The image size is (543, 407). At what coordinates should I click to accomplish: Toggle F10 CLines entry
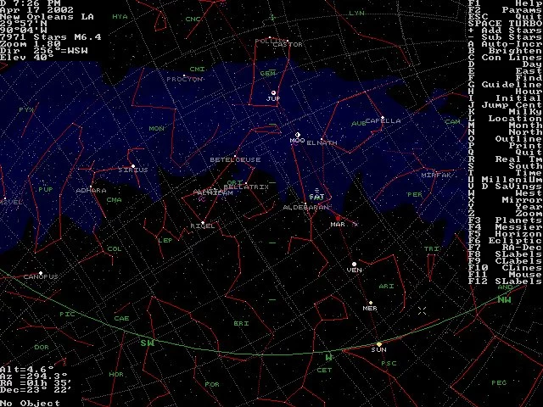pos(506,268)
